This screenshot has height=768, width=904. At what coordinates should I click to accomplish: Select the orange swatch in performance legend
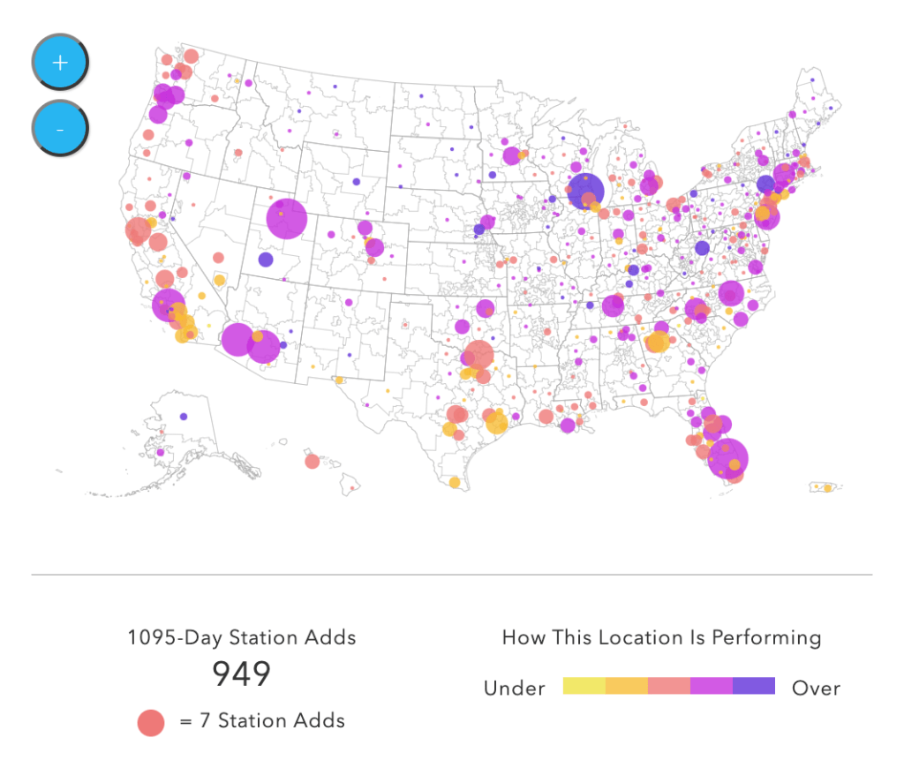coord(626,686)
